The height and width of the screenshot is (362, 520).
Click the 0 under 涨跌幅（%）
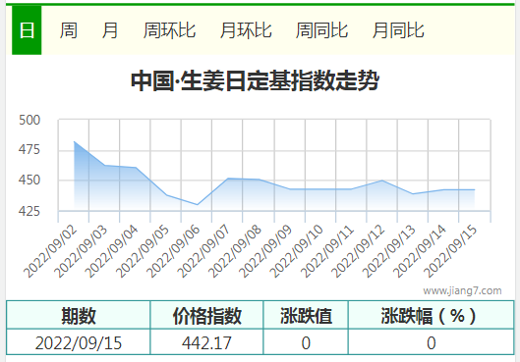pos(432,342)
